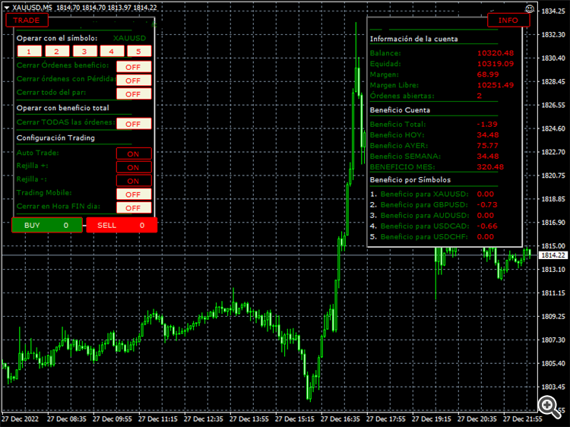Click Beneficio para GBPUSD row
This screenshot has height=427, width=570.
click(x=434, y=204)
